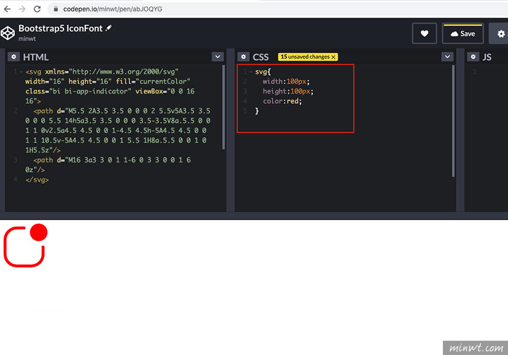508x355 pixels.
Task: Expand the CSS panel dropdown chevron
Action: pyautogui.click(x=448, y=57)
